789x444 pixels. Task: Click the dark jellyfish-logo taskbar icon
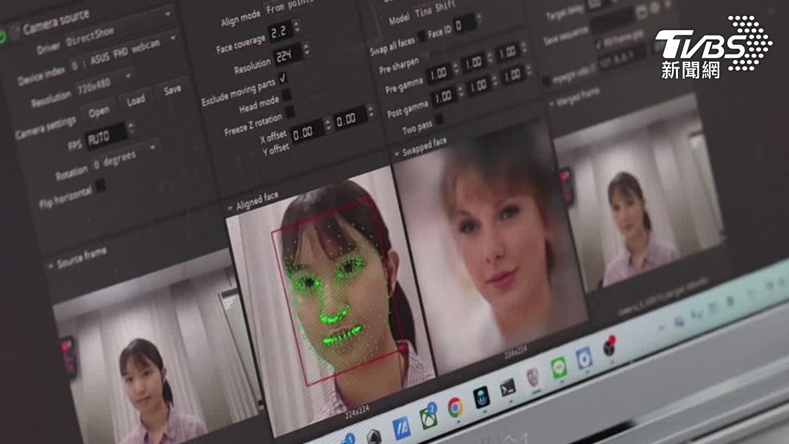[481, 397]
